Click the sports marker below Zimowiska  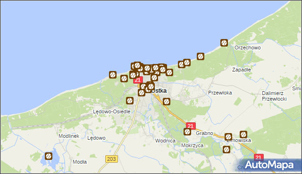[x=226, y=150]
